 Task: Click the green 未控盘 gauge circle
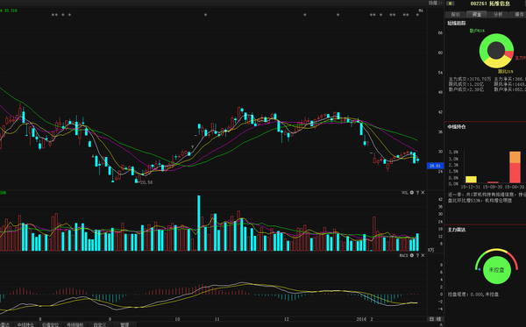pos(496,270)
